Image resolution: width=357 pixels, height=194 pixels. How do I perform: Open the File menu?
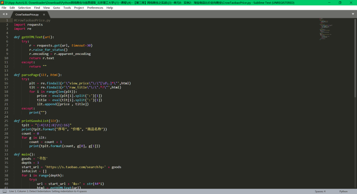coord(4,8)
